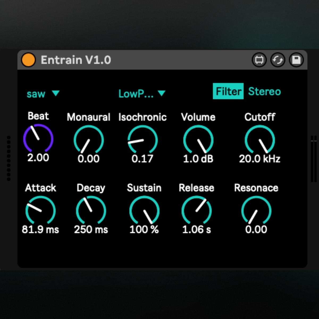Click the purple Beat knob
The height and width of the screenshot is (319, 319).
tap(38, 139)
